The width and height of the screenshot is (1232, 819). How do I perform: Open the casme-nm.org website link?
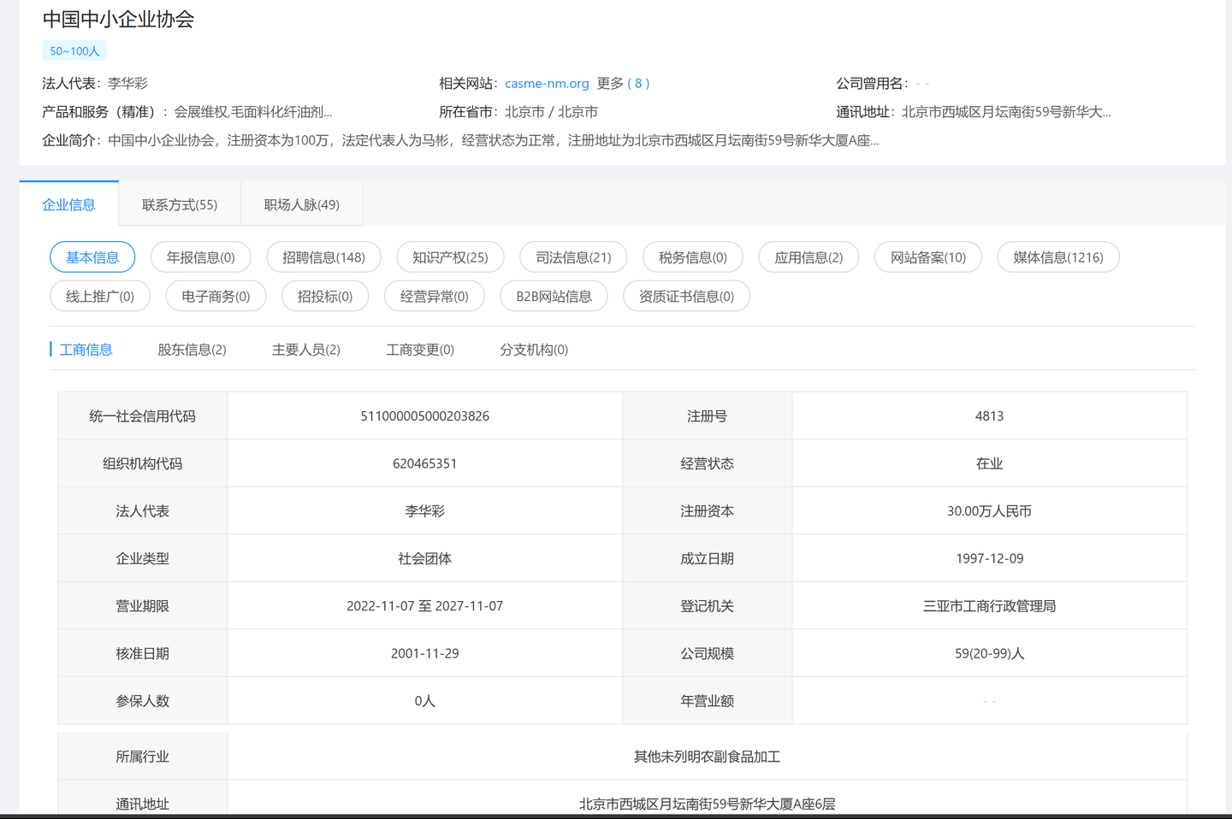pos(547,83)
